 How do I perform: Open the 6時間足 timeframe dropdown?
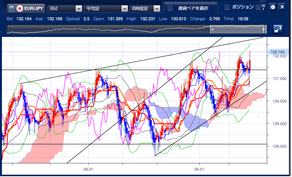click(x=145, y=9)
